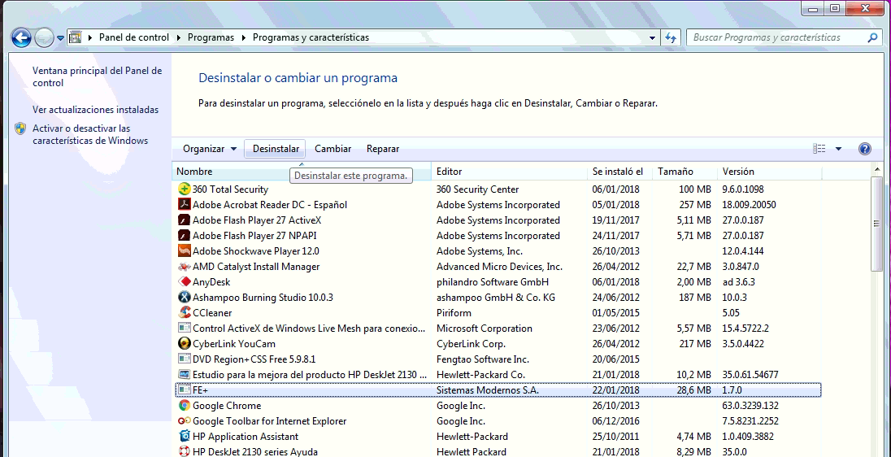Screen dimensions: 891x457
Task: Select the CyberLink YouCam row name
Action: coord(233,344)
